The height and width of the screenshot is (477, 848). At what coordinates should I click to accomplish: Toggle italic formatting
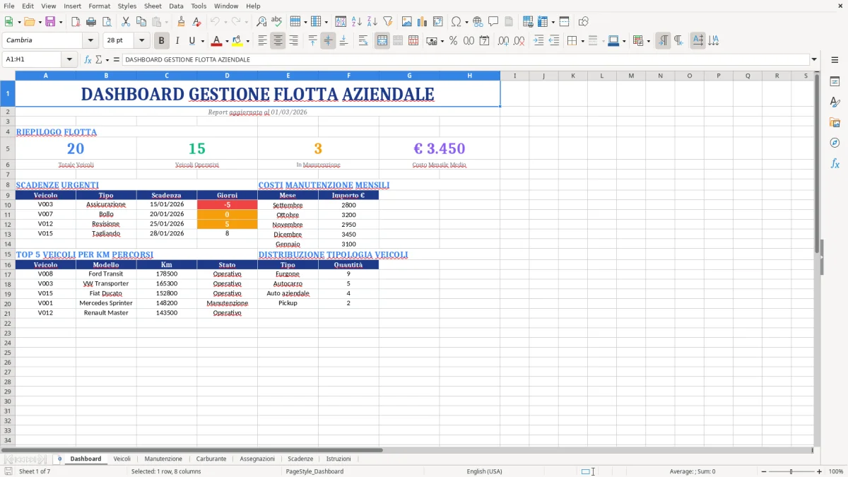(x=177, y=40)
